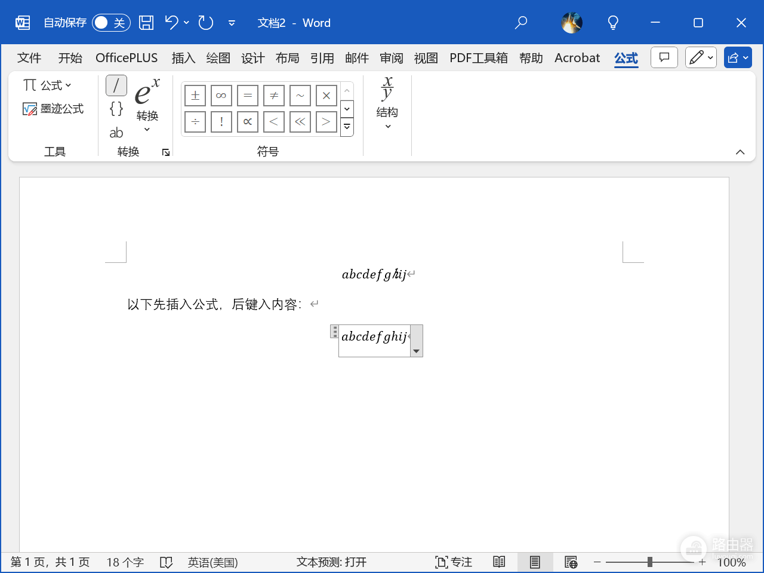This screenshot has width=764, height=573.
Task: Open the 布局 tab
Action: click(287, 58)
